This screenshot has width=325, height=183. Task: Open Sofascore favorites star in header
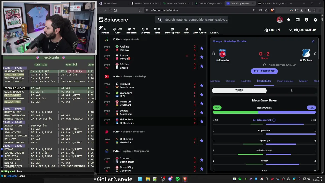(289, 20)
